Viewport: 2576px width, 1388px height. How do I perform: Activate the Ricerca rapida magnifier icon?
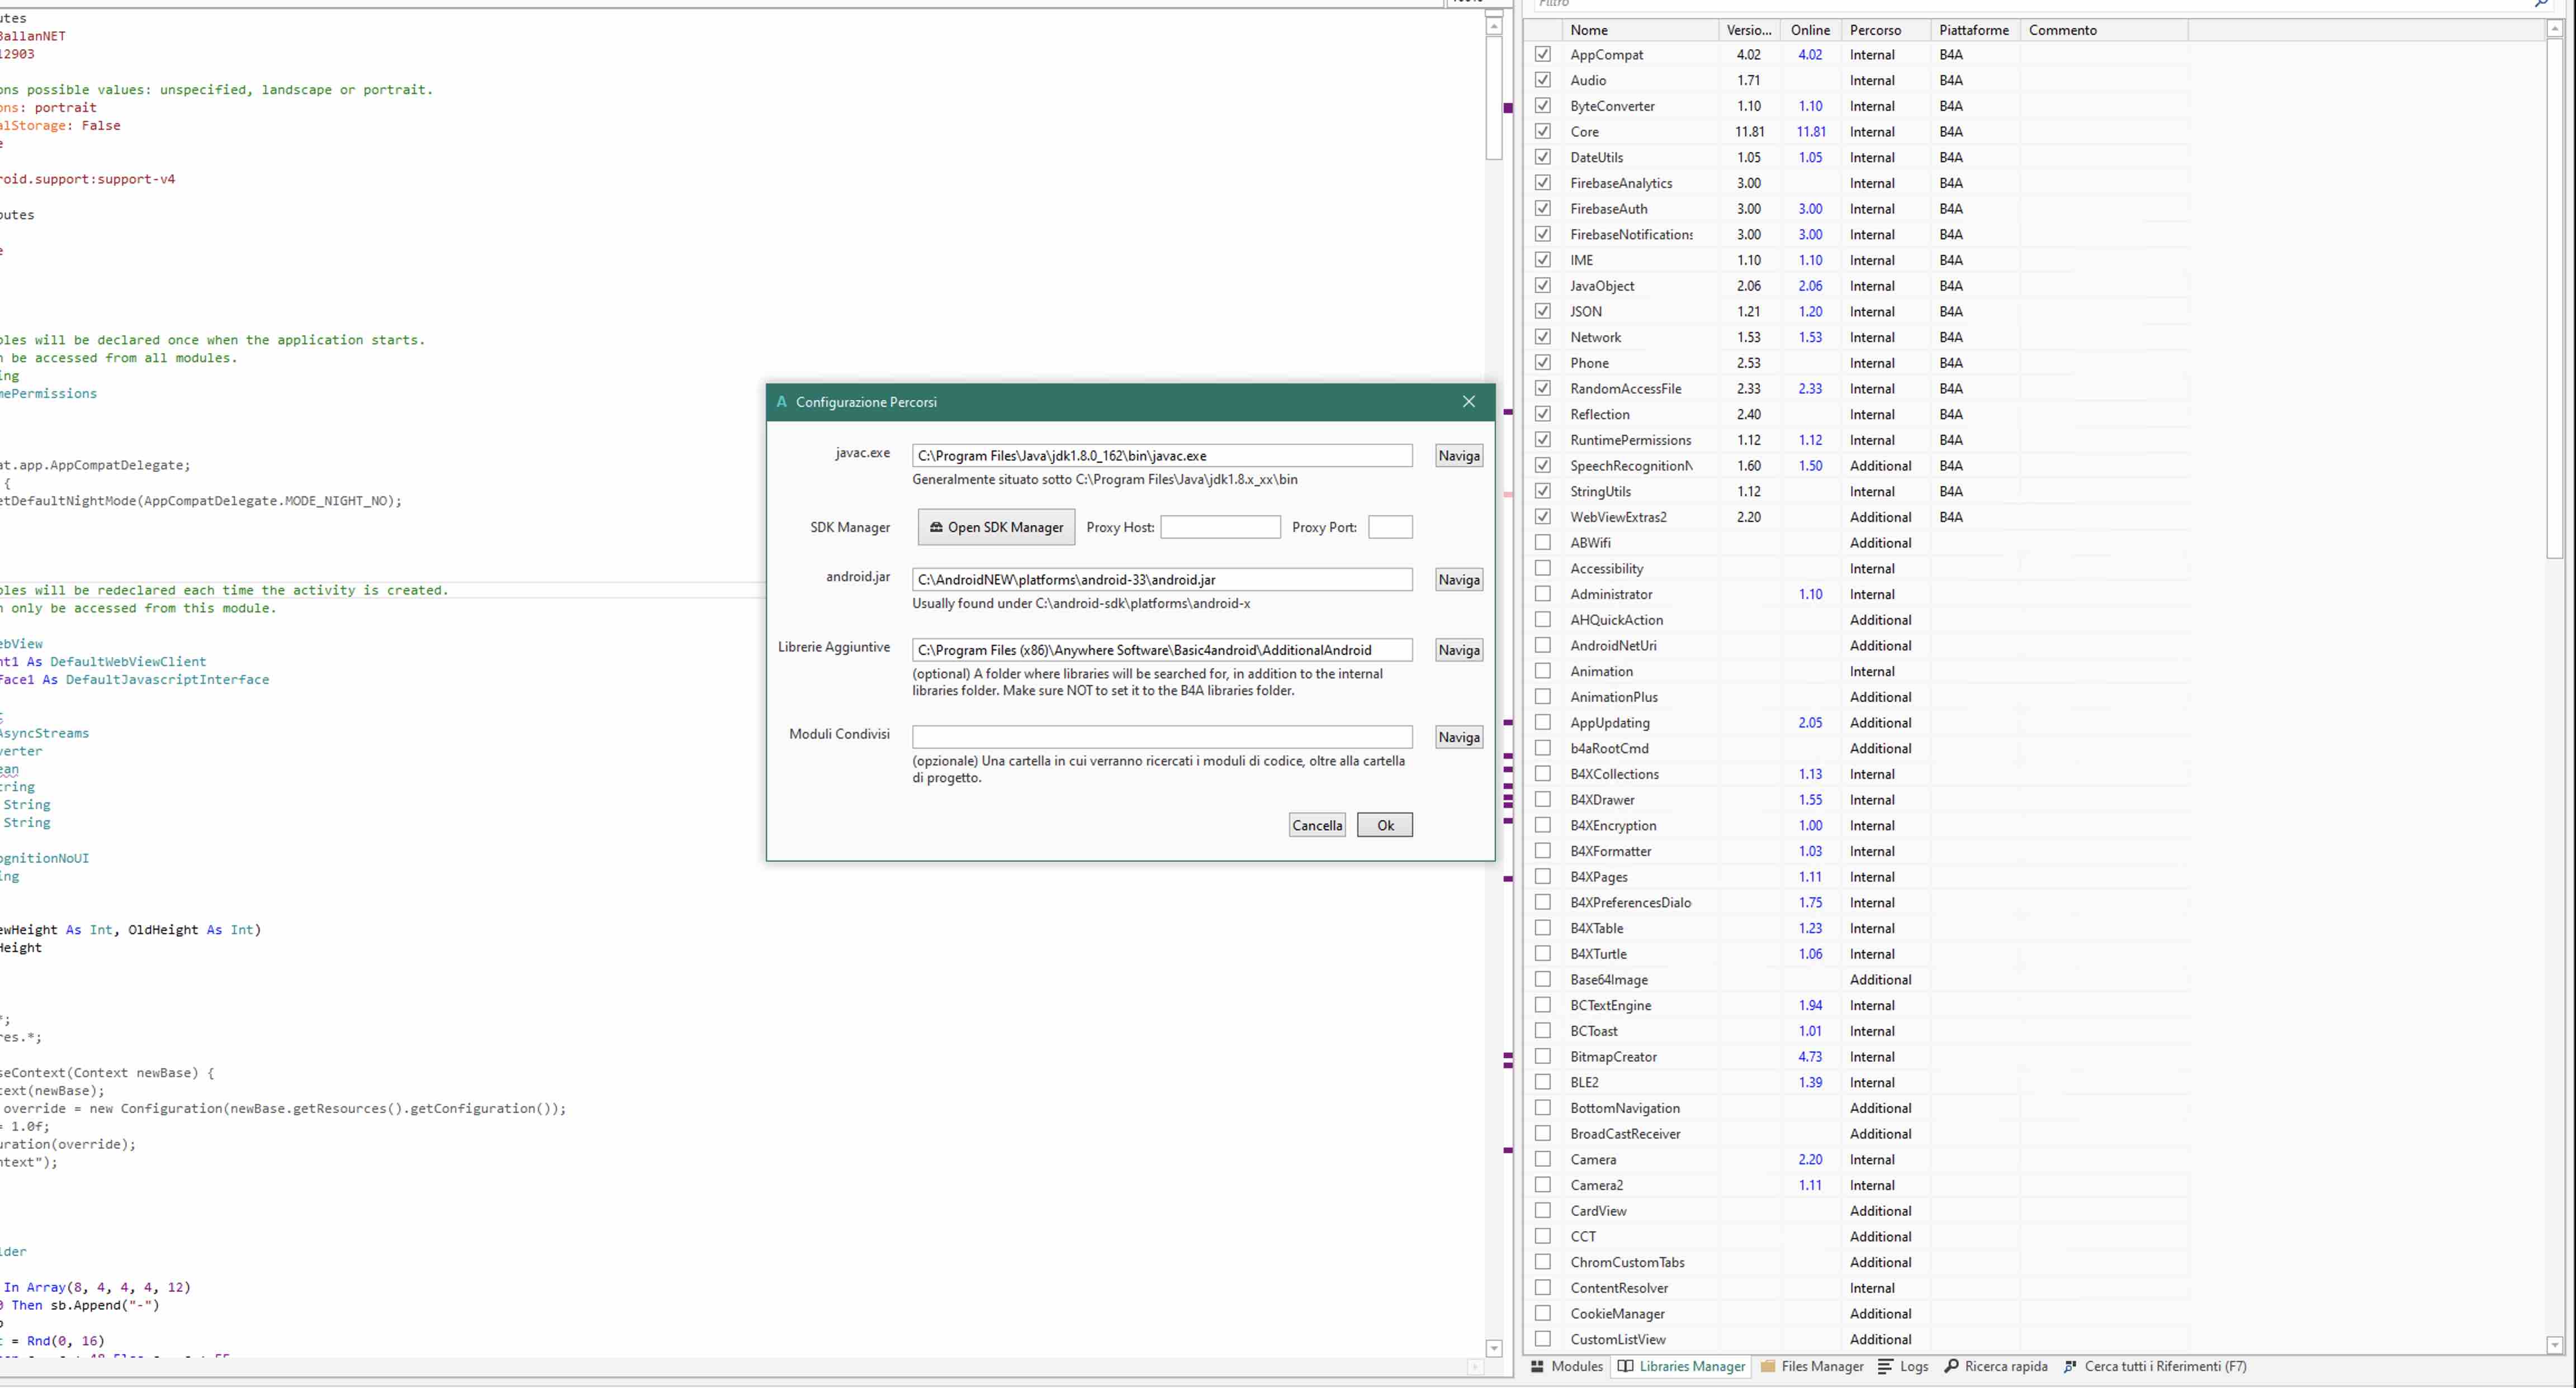pyautogui.click(x=1953, y=1366)
